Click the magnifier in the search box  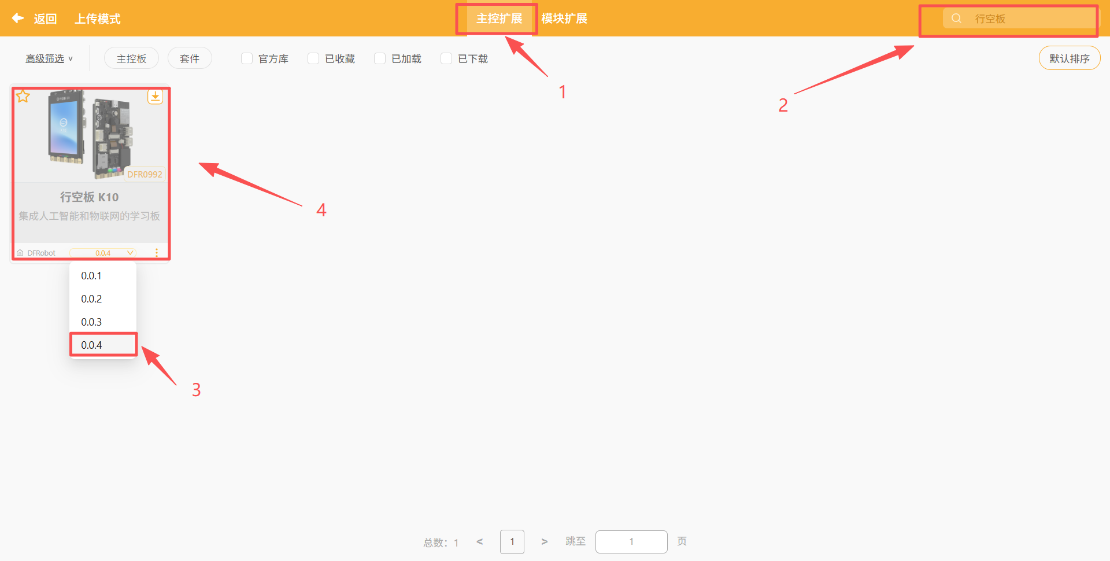(955, 18)
